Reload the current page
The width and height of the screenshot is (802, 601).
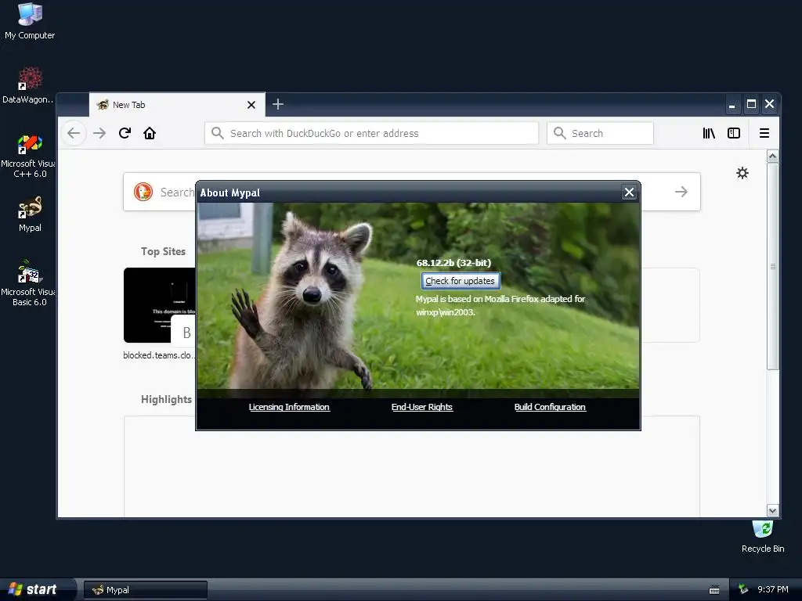[x=125, y=133]
